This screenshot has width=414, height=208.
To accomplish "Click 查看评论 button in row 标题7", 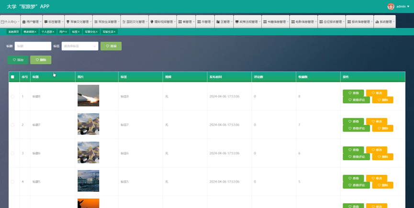I will tap(356, 128).
